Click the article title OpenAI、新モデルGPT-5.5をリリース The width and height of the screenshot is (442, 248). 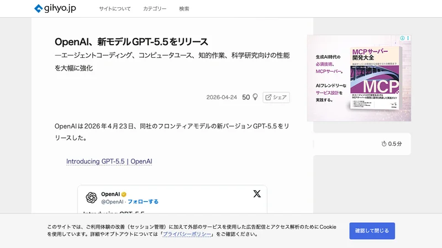tap(131, 42)
